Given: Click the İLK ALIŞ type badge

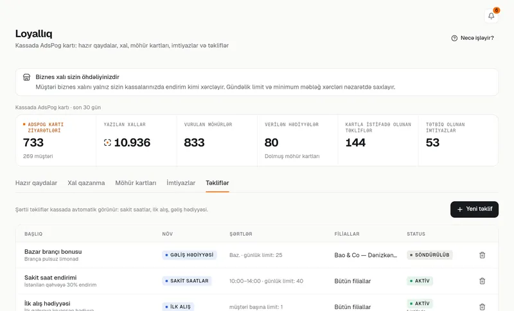Looking at the screenshot, I should [x=178, y=307].
